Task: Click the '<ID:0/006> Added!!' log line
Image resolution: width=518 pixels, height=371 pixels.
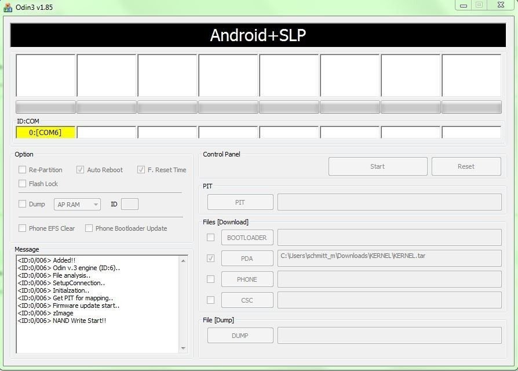Action: pos(46,260)
